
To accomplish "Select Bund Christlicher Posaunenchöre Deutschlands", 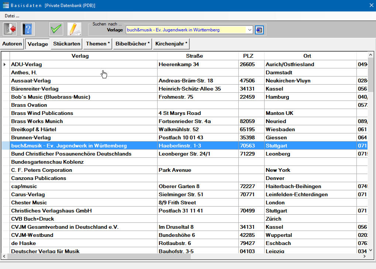I will pos(83,154).
